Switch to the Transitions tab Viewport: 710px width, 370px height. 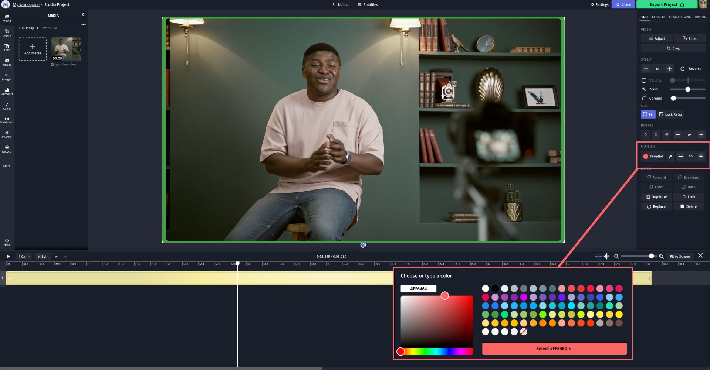[x=679, y=17]
